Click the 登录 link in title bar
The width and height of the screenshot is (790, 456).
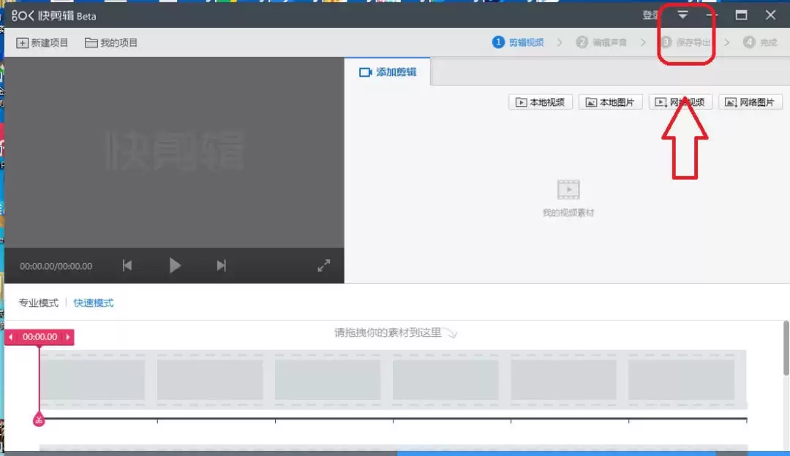650,15
